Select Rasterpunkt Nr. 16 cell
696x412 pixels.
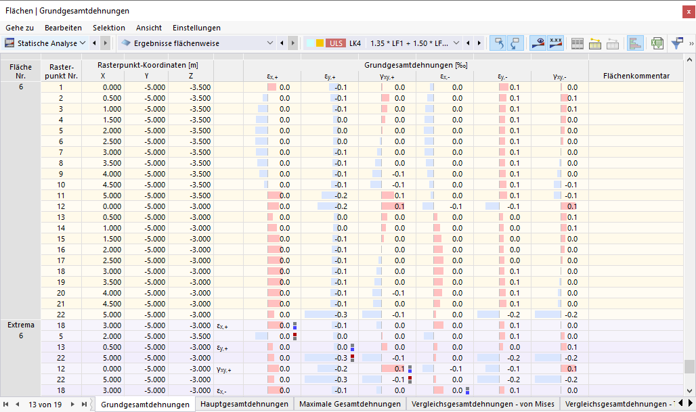[x=61, y=250]
